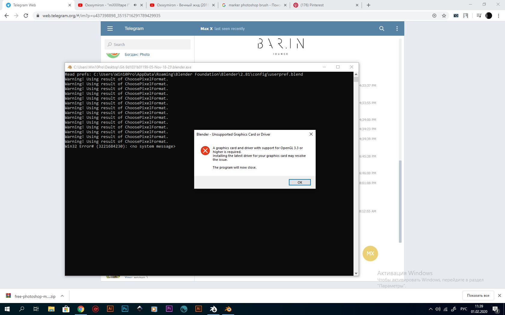The height and width of the screenshot is (315, 505).
Task: Open the media controls playlist icon
Action: tap(479, 16)
